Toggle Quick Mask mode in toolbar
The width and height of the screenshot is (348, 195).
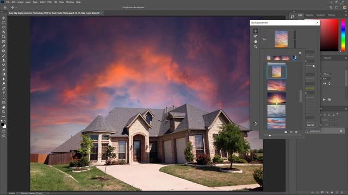coord(4,131)
